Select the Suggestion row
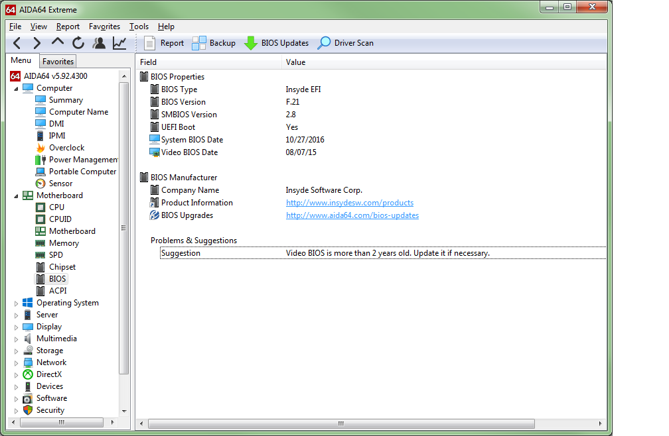669x436 pixels. [383, 253]
